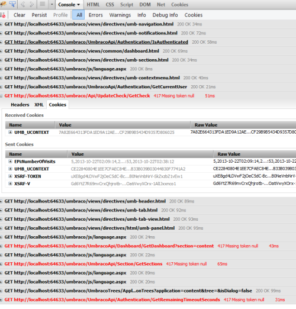The width and height of the screenshot is (296, 309).
Task: Show only Warnings in console
Action: coord(120,15)
